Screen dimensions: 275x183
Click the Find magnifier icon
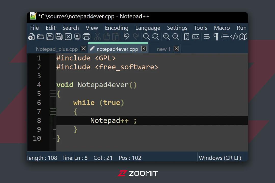(x=146, y=37)
